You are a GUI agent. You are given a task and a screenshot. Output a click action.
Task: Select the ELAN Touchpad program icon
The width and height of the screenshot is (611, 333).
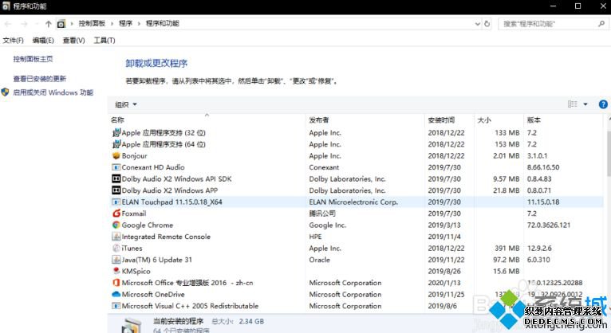click(116, 202)
